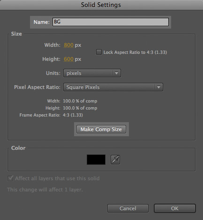Click the Solid Settings title bar

pyautogui.click(x=101, y=5)
